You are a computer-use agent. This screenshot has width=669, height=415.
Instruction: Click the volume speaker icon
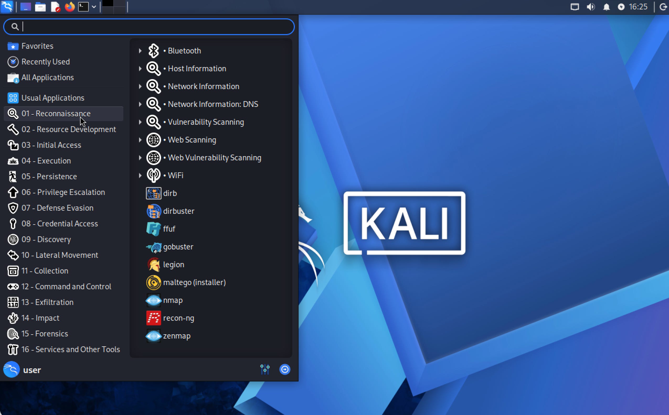[591, 7]
